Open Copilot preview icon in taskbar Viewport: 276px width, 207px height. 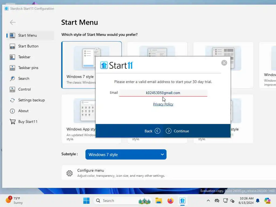click(x=267, y=201)
